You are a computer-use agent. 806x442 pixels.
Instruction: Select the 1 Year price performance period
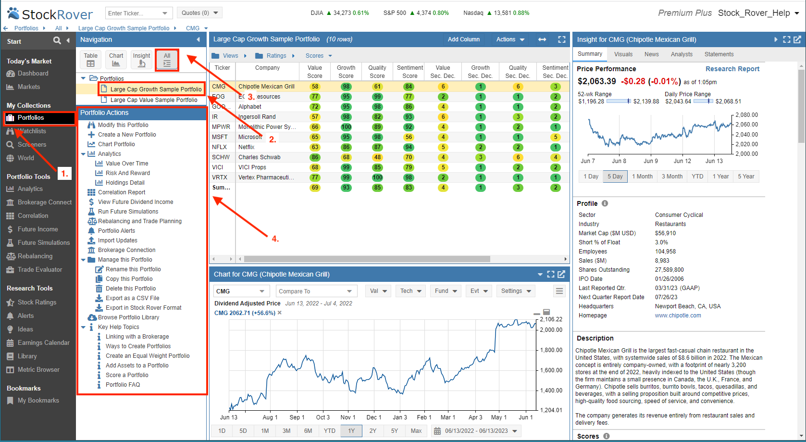[720, 177]
